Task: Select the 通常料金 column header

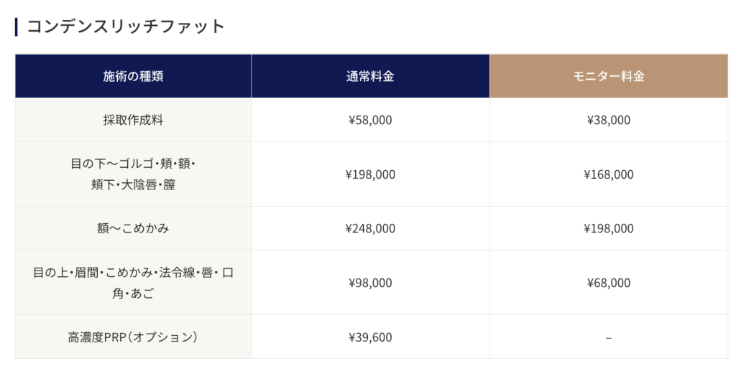Action: (x=370, y=76)
